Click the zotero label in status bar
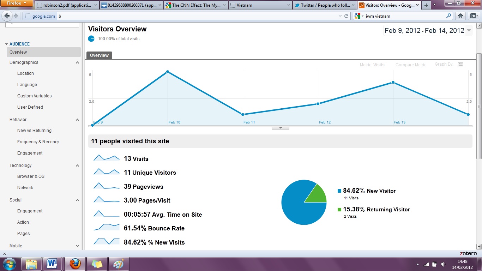The height and width of the screenshot is (271, 482). [x=468, y=253]
